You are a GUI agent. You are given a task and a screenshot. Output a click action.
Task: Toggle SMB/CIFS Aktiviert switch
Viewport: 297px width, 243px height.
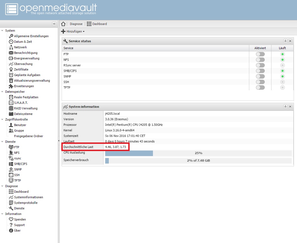[260, 71]
